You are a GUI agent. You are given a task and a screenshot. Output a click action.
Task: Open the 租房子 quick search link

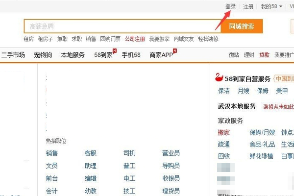tap(46, 39)
